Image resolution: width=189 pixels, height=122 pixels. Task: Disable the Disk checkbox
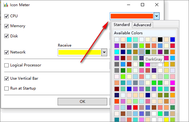(x=7, y=36)
